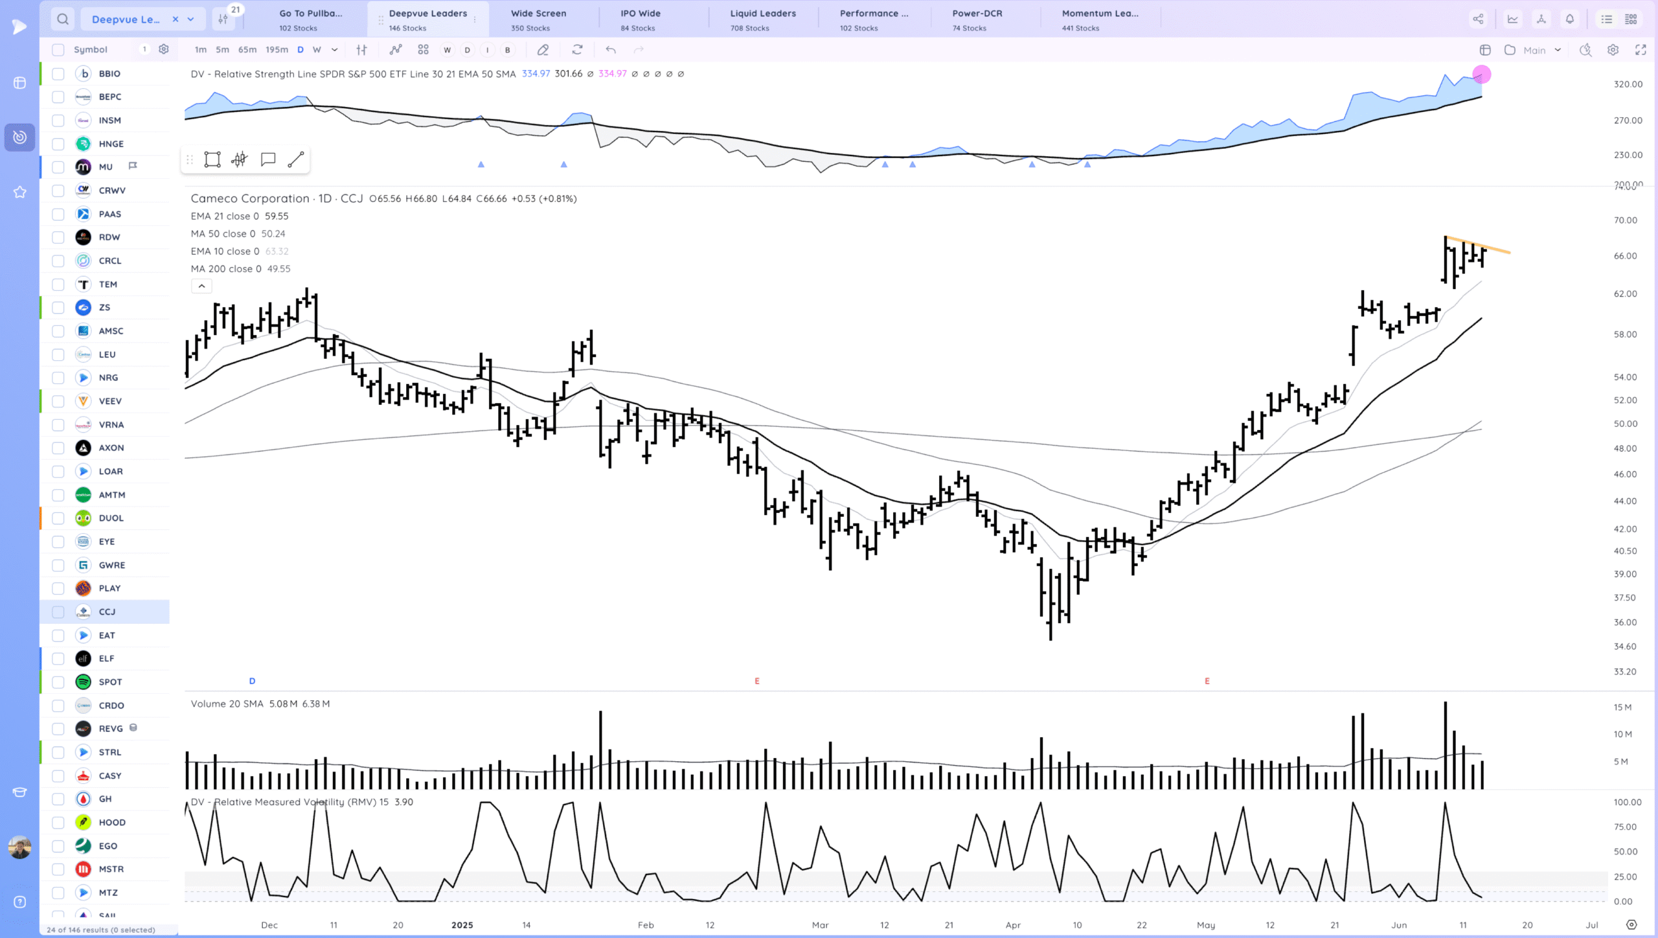Select the 65m timeframe button
Viewport: 1658px width, 938px height.
click(x=247, y=50)
